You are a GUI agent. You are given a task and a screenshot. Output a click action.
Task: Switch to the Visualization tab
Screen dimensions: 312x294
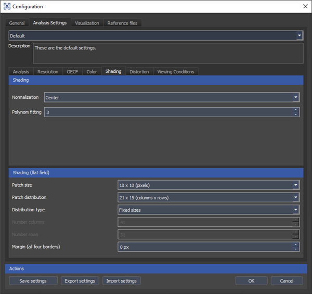[x=87, y=23]
